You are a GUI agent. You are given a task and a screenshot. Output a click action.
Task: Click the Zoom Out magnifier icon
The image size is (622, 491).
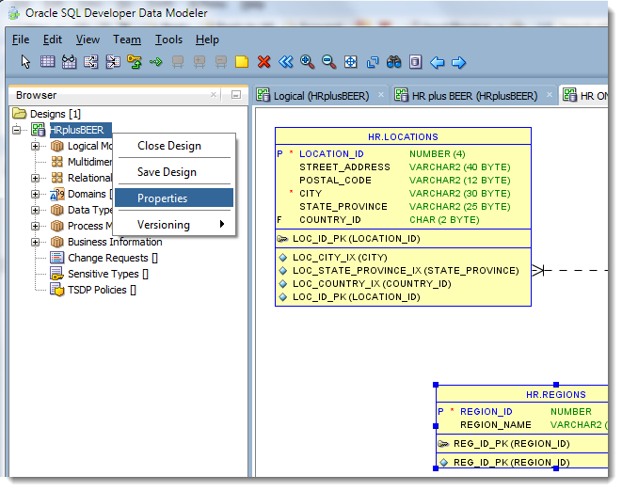click(x=328, y=62)
